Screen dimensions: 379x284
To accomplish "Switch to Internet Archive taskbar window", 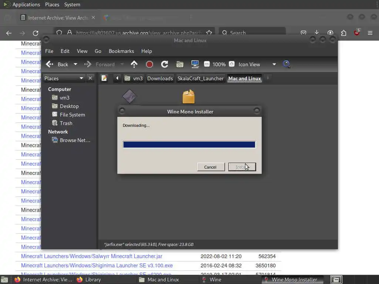I will pos(43,280).
